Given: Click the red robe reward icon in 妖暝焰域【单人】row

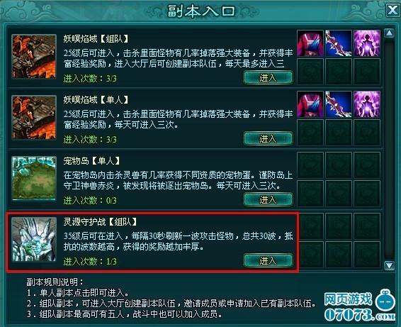Looking at the screenshot, I should (x=310, y=104).
